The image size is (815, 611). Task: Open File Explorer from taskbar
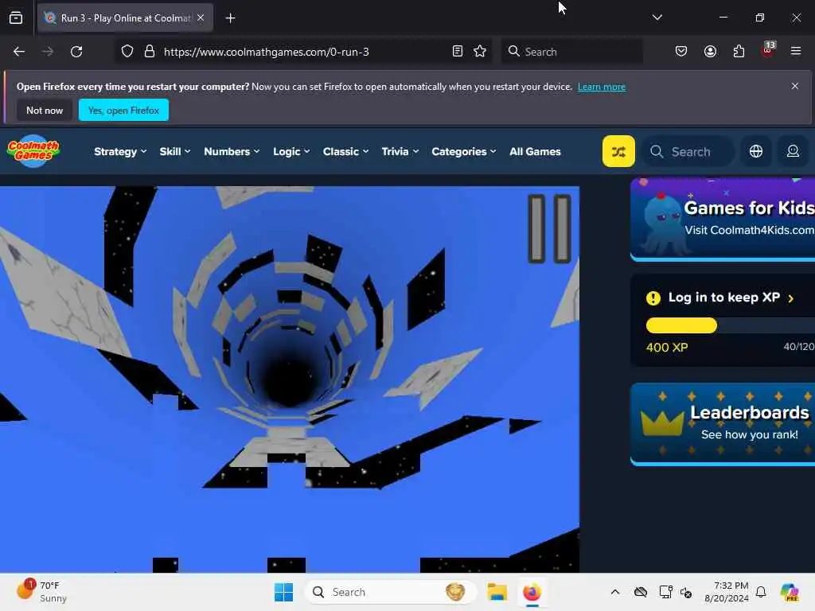click(497, 592)
